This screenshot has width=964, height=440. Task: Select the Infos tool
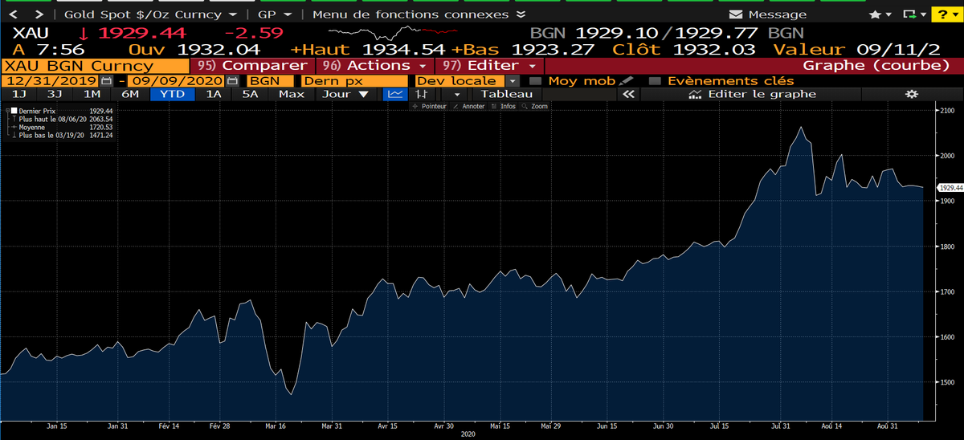point(504,106)
